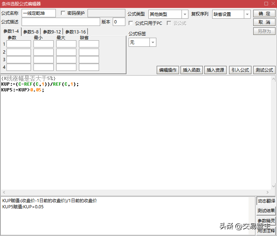Click the 引入公式 button
The height and width of the screenshot is (236, 277).
point(240,70)
